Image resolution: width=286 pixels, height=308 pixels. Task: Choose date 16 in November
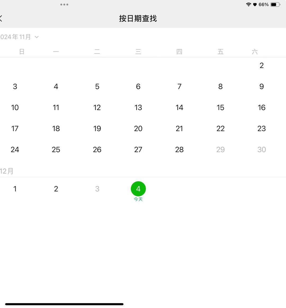pos(261,107)
